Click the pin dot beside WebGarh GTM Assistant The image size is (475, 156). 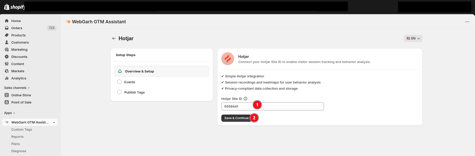[54, 122]
